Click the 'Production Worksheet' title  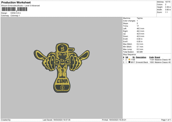point(16,2)
